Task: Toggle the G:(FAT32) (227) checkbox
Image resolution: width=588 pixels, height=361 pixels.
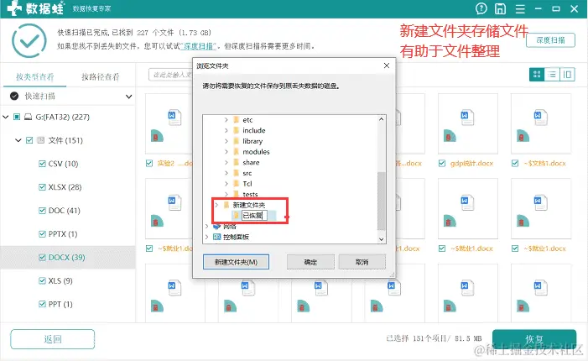Action: (x=17, y=117)
